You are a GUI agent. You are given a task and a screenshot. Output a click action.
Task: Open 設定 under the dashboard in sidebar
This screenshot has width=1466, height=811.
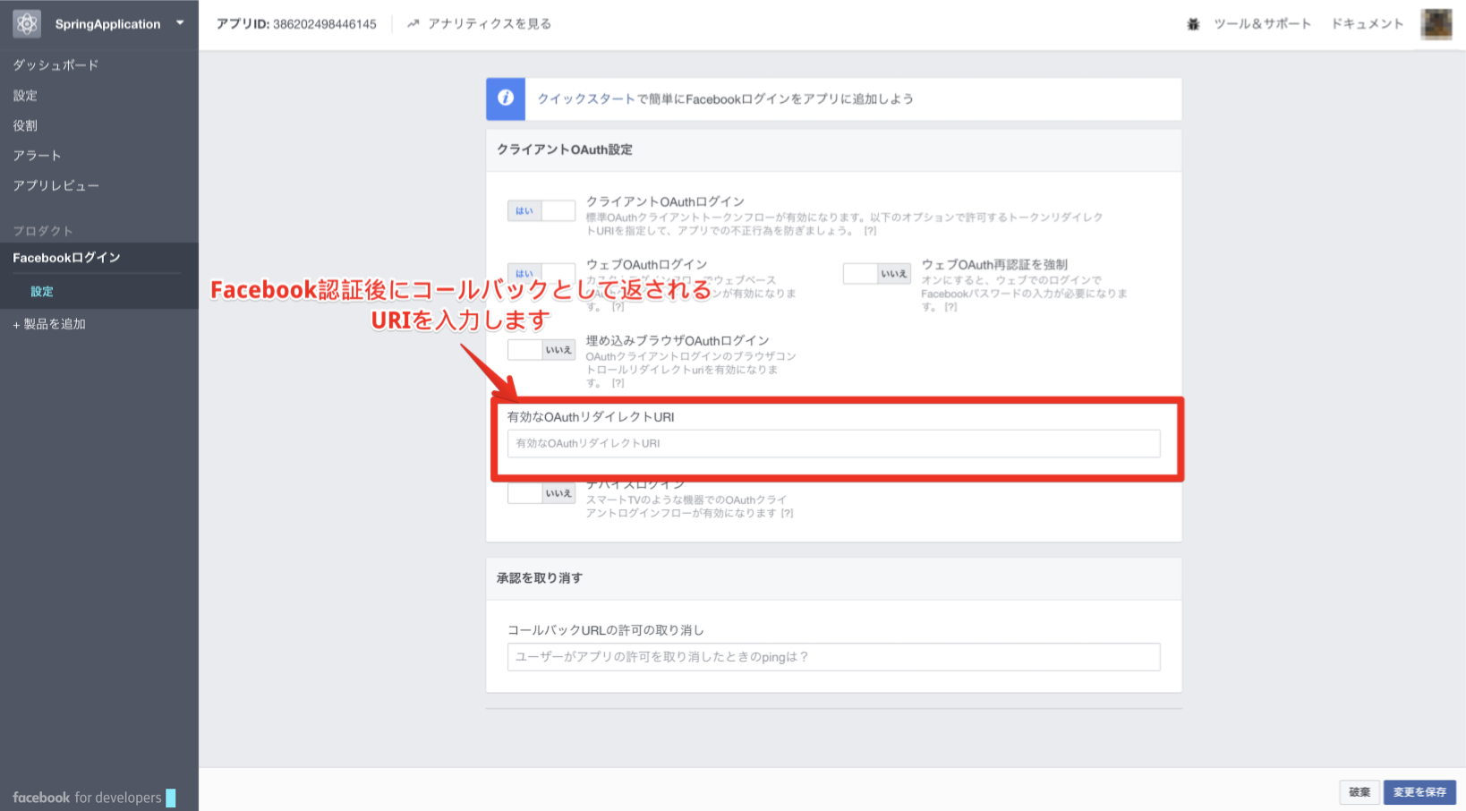pyautogui.click(x=25, y=96)
